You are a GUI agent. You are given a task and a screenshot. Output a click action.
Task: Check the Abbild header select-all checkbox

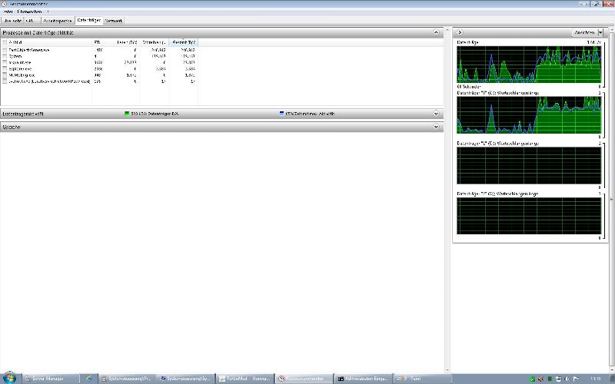[5, 42]
